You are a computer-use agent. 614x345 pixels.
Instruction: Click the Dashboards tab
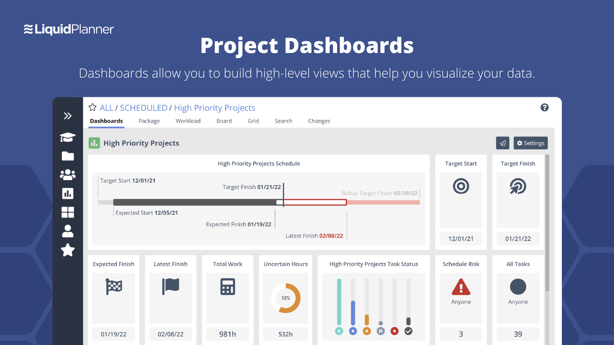(107, 121)
